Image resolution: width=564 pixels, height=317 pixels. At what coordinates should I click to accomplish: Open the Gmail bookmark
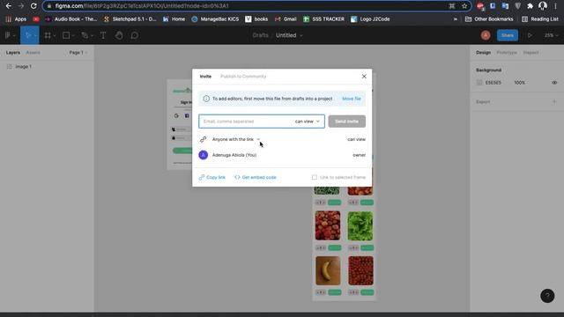click(286, 19)
